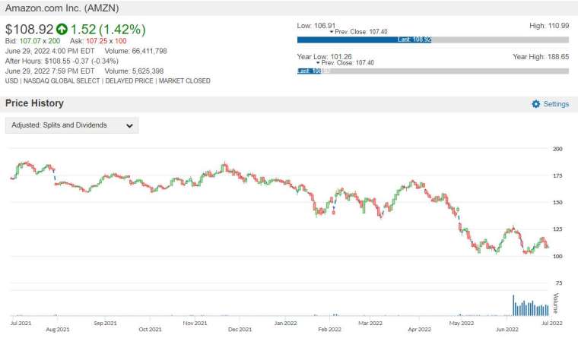
Task: Click the day Low: 106.91 label
Action: [316, 25]
